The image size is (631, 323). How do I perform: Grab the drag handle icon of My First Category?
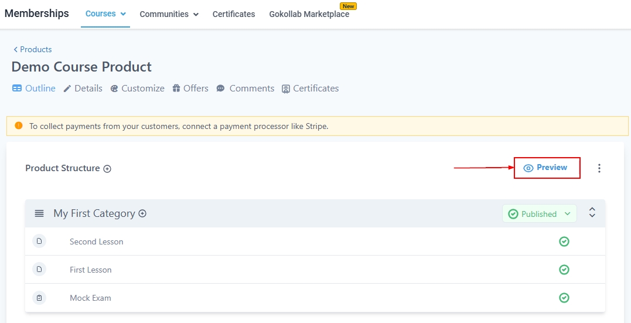pos(39,214)
